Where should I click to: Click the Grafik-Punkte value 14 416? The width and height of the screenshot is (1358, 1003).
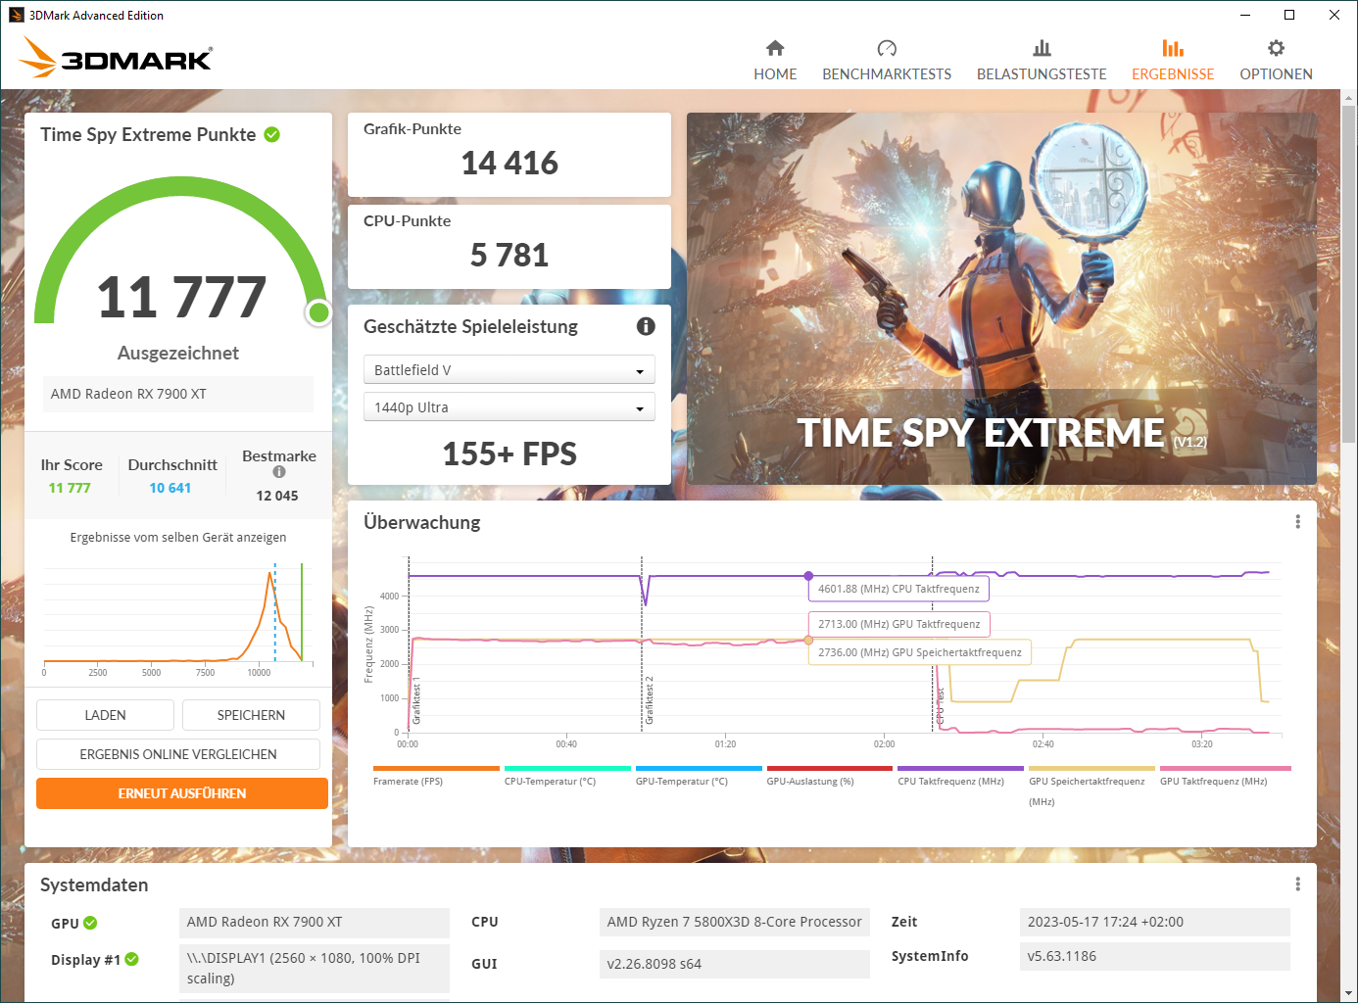pyautogui.click(x=509, y=163)
